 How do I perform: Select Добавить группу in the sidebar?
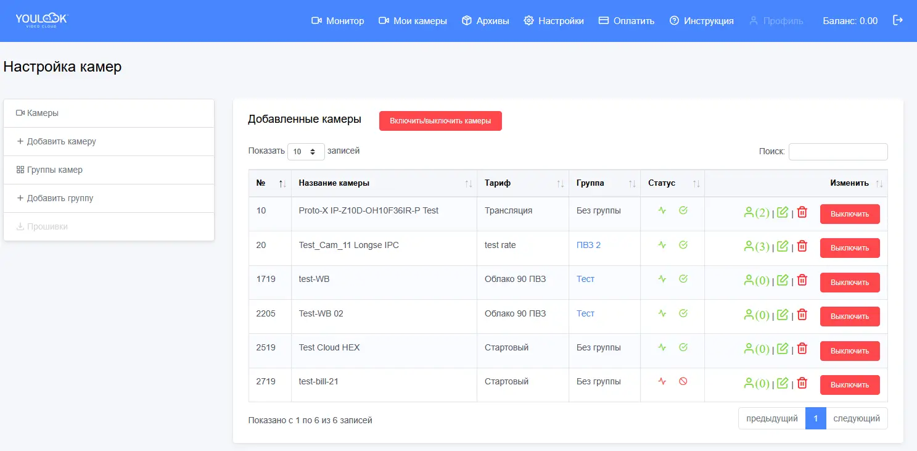(x=109, y=199)
